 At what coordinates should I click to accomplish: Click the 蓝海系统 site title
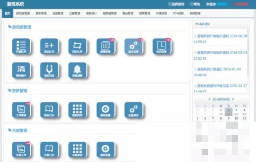(16, 4)
